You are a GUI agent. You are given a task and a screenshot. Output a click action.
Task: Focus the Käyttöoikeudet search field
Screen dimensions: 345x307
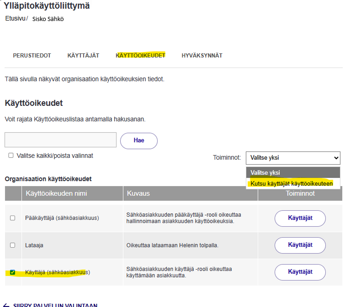[x=60, y=140]
